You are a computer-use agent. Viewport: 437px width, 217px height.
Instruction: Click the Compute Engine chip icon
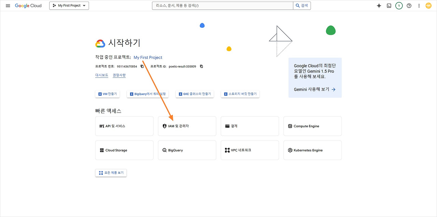click(x=290, y=126)
